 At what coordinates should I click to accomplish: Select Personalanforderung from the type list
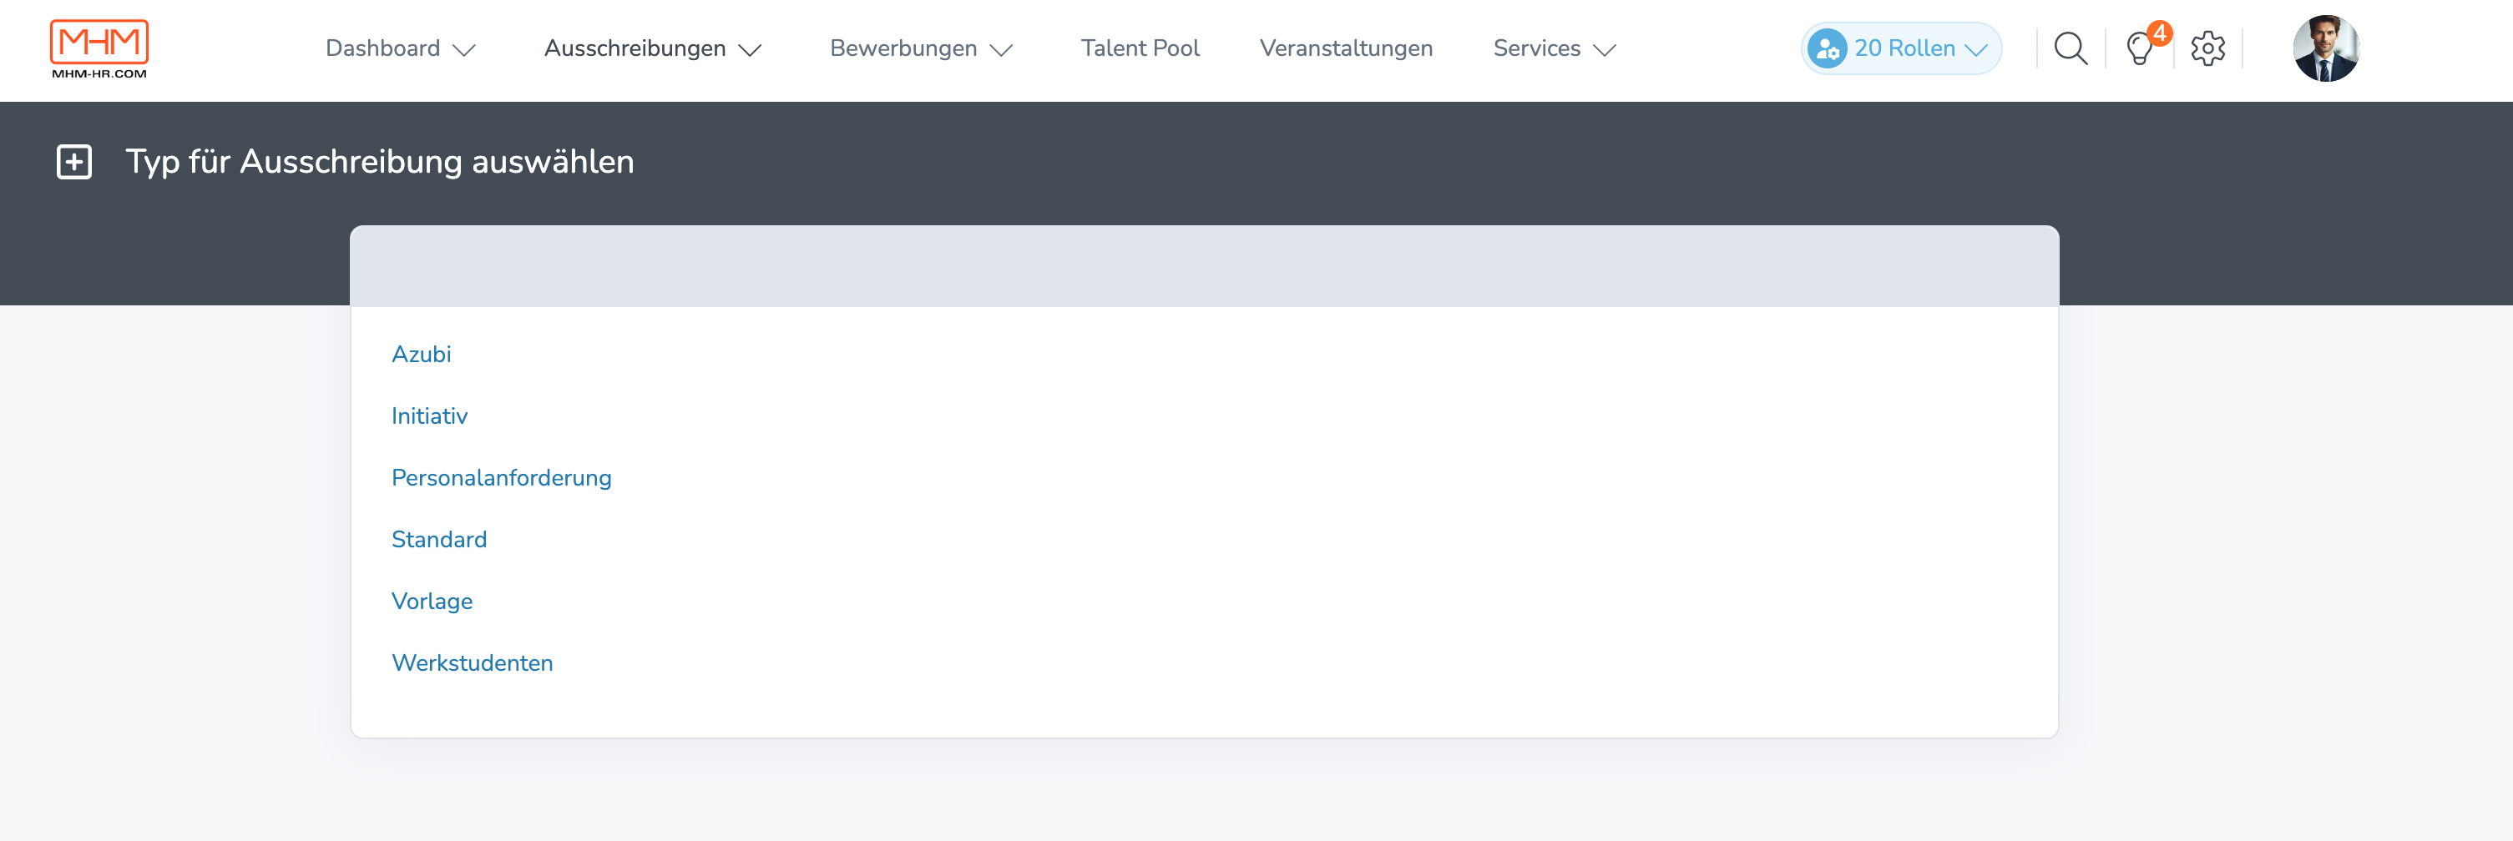(x=502, y=477)
